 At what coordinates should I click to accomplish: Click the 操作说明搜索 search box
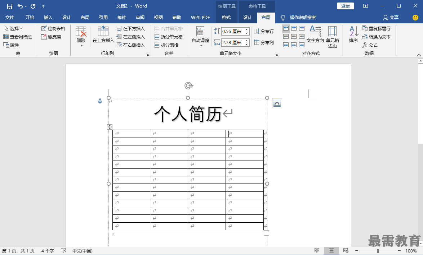point(303,18)
